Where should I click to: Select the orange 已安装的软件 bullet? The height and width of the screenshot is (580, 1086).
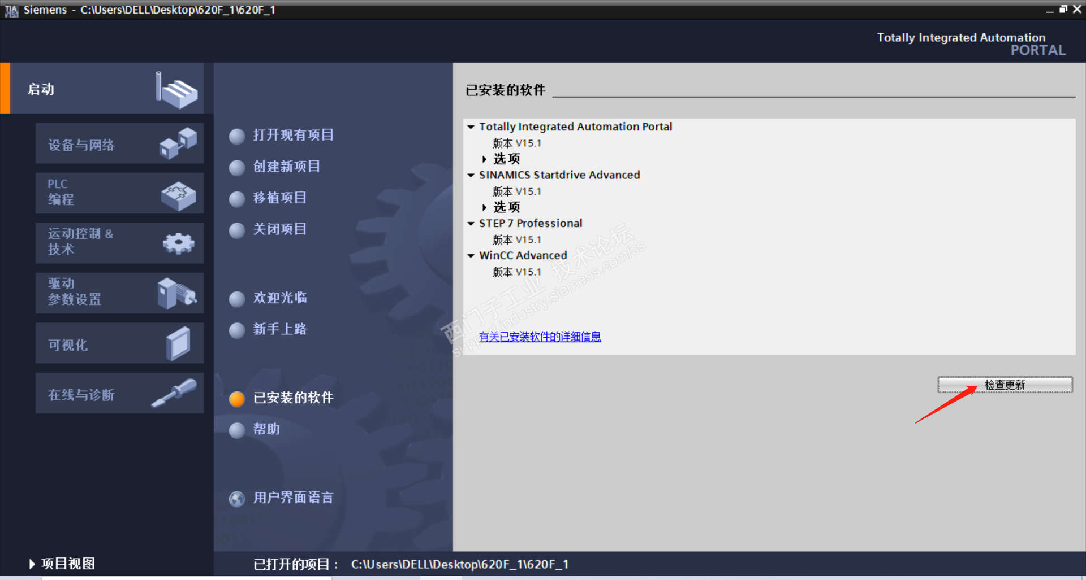coord(237,399)
